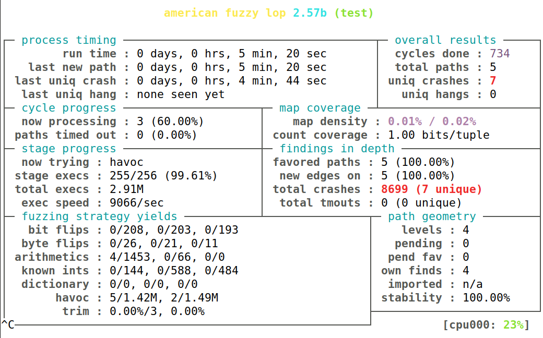Select the 'fuzzing strategy yields' header

click(99, 216)
